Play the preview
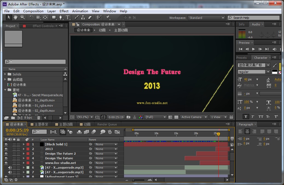 coord(253,49)
